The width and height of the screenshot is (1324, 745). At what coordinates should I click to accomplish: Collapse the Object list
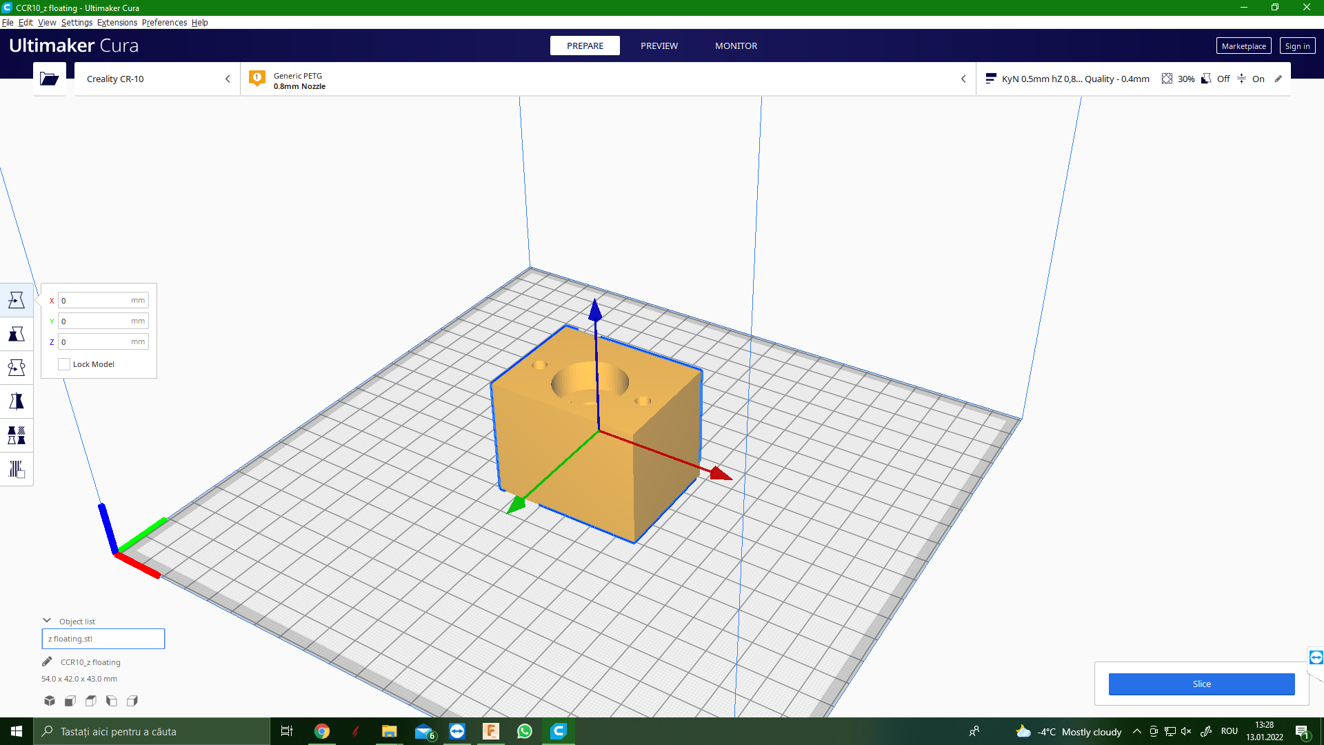click(x=47, y=621)
